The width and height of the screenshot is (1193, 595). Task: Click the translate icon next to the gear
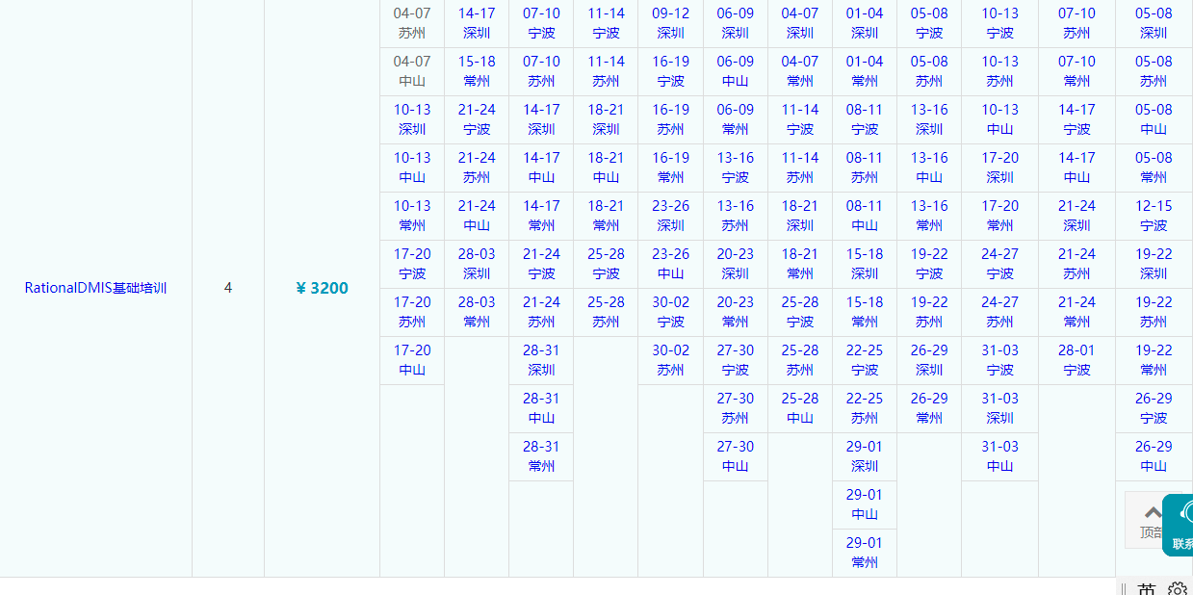click(1149, 587)
